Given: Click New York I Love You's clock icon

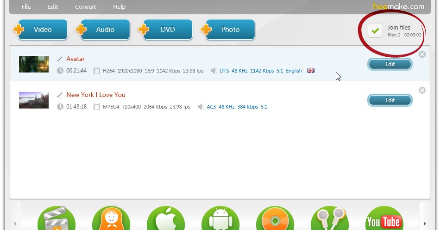Looking at the screenshot, I should 60,107.
